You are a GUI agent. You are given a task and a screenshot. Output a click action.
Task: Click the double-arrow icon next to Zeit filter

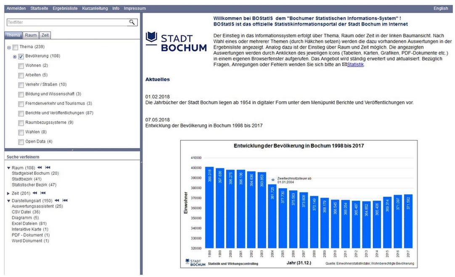[x=35, y=193]
